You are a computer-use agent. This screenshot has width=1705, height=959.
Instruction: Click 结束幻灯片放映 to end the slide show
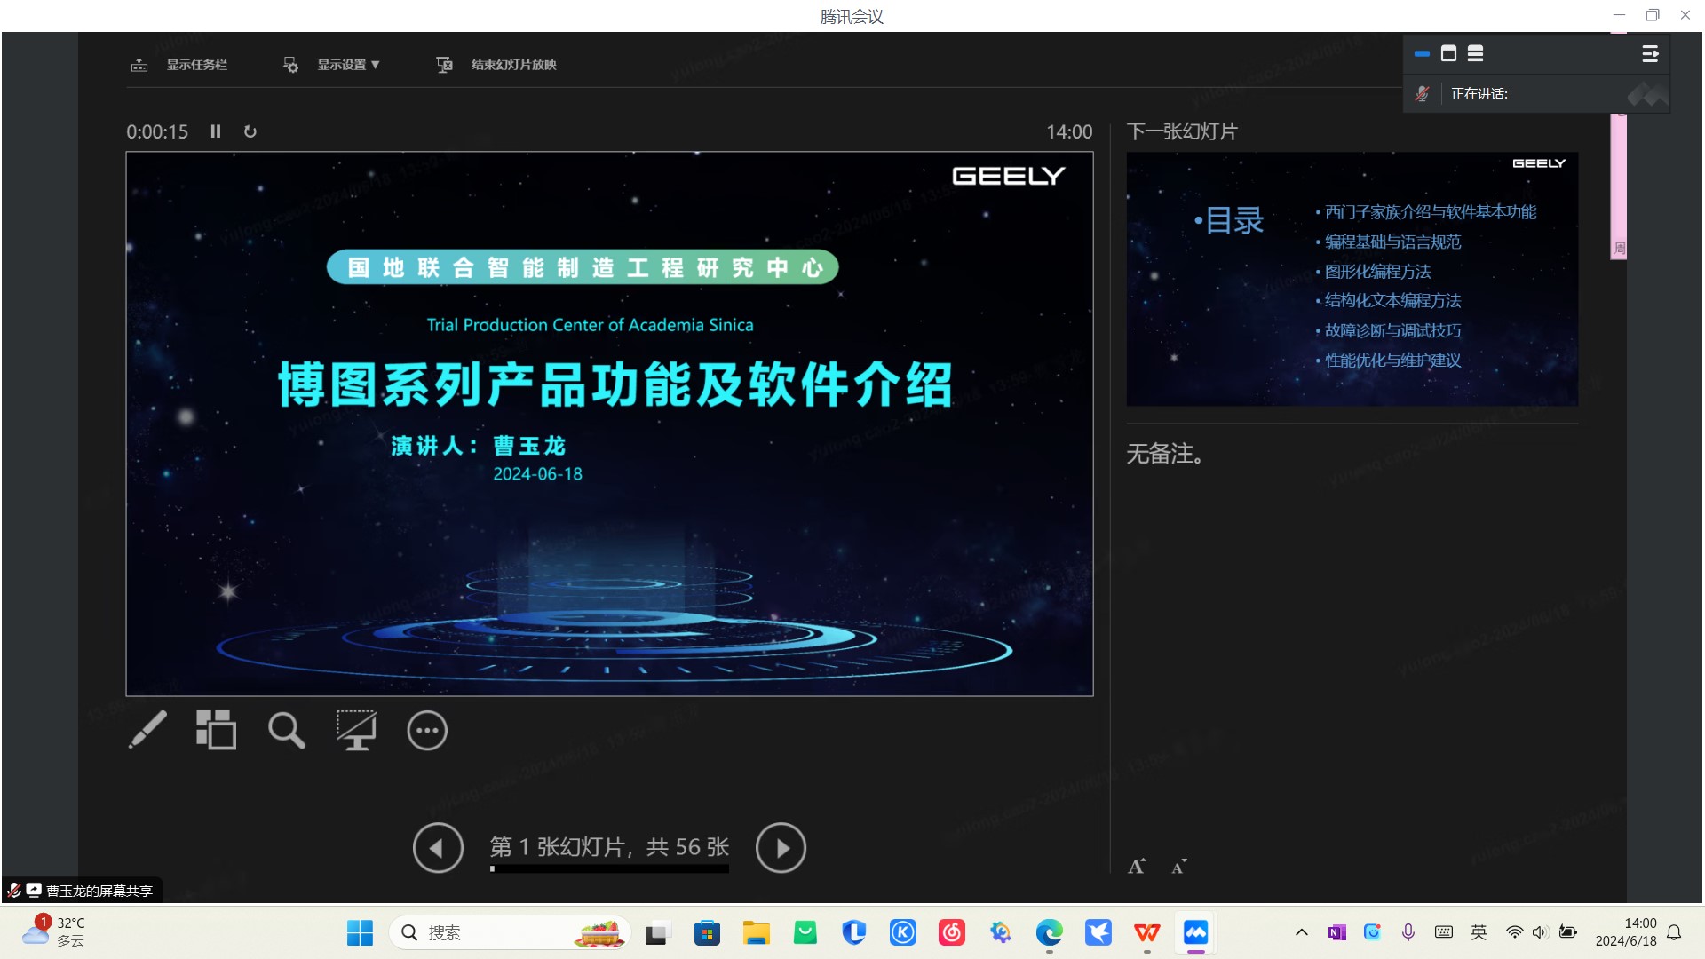tap(496, 65)
